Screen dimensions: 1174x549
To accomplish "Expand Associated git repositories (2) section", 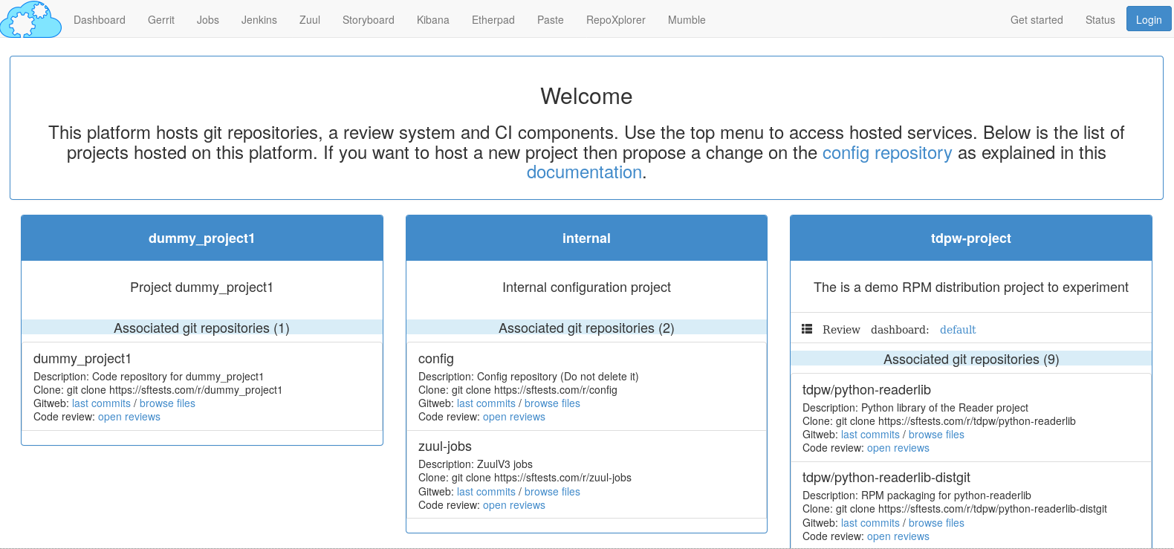I will (586, 328).
